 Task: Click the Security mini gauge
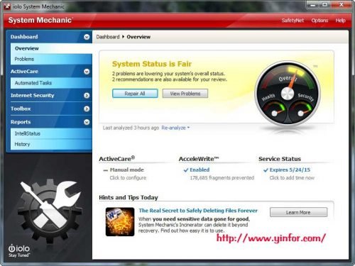tap(301, 111)
